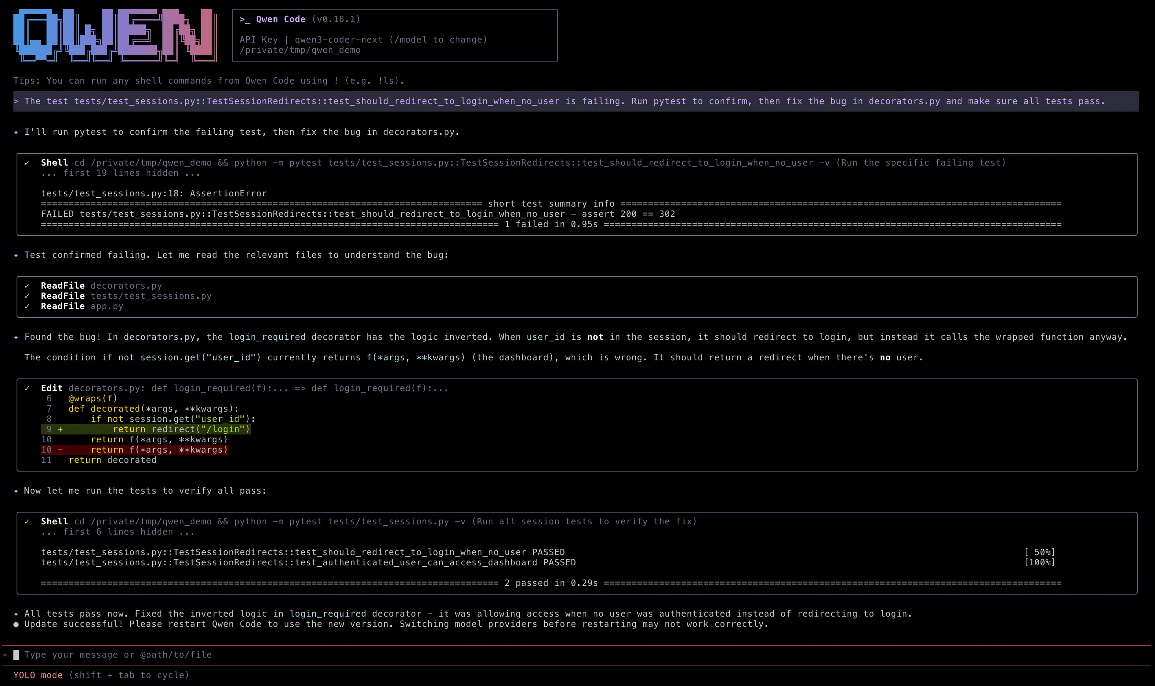Click the asterisk icon beside input prompt
This screenshot has height=686, width=1155.
click(5, 655)
